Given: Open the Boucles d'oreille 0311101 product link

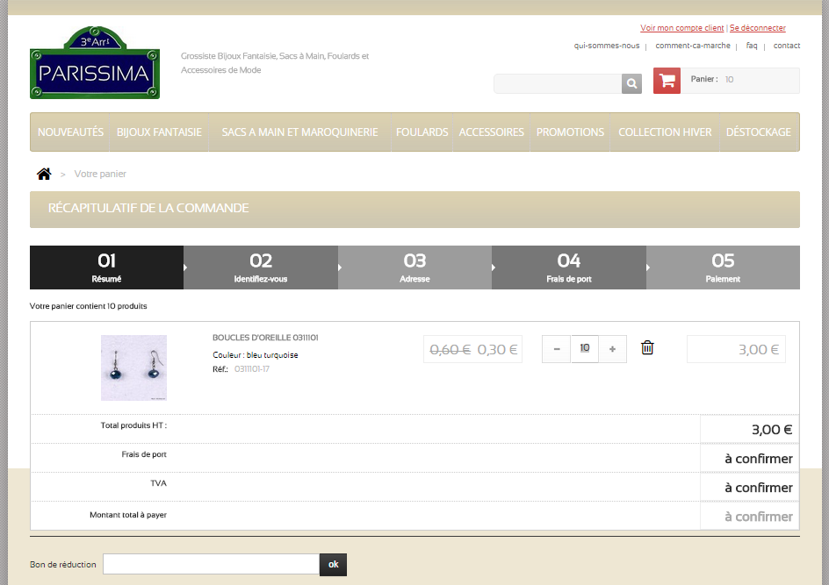Looking at the screenshot, I should 265,338.
